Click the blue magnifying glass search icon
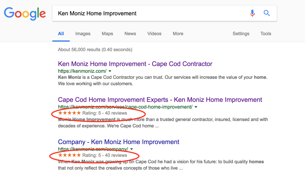This screenshot has width=305, height=181. coord(267,13)
